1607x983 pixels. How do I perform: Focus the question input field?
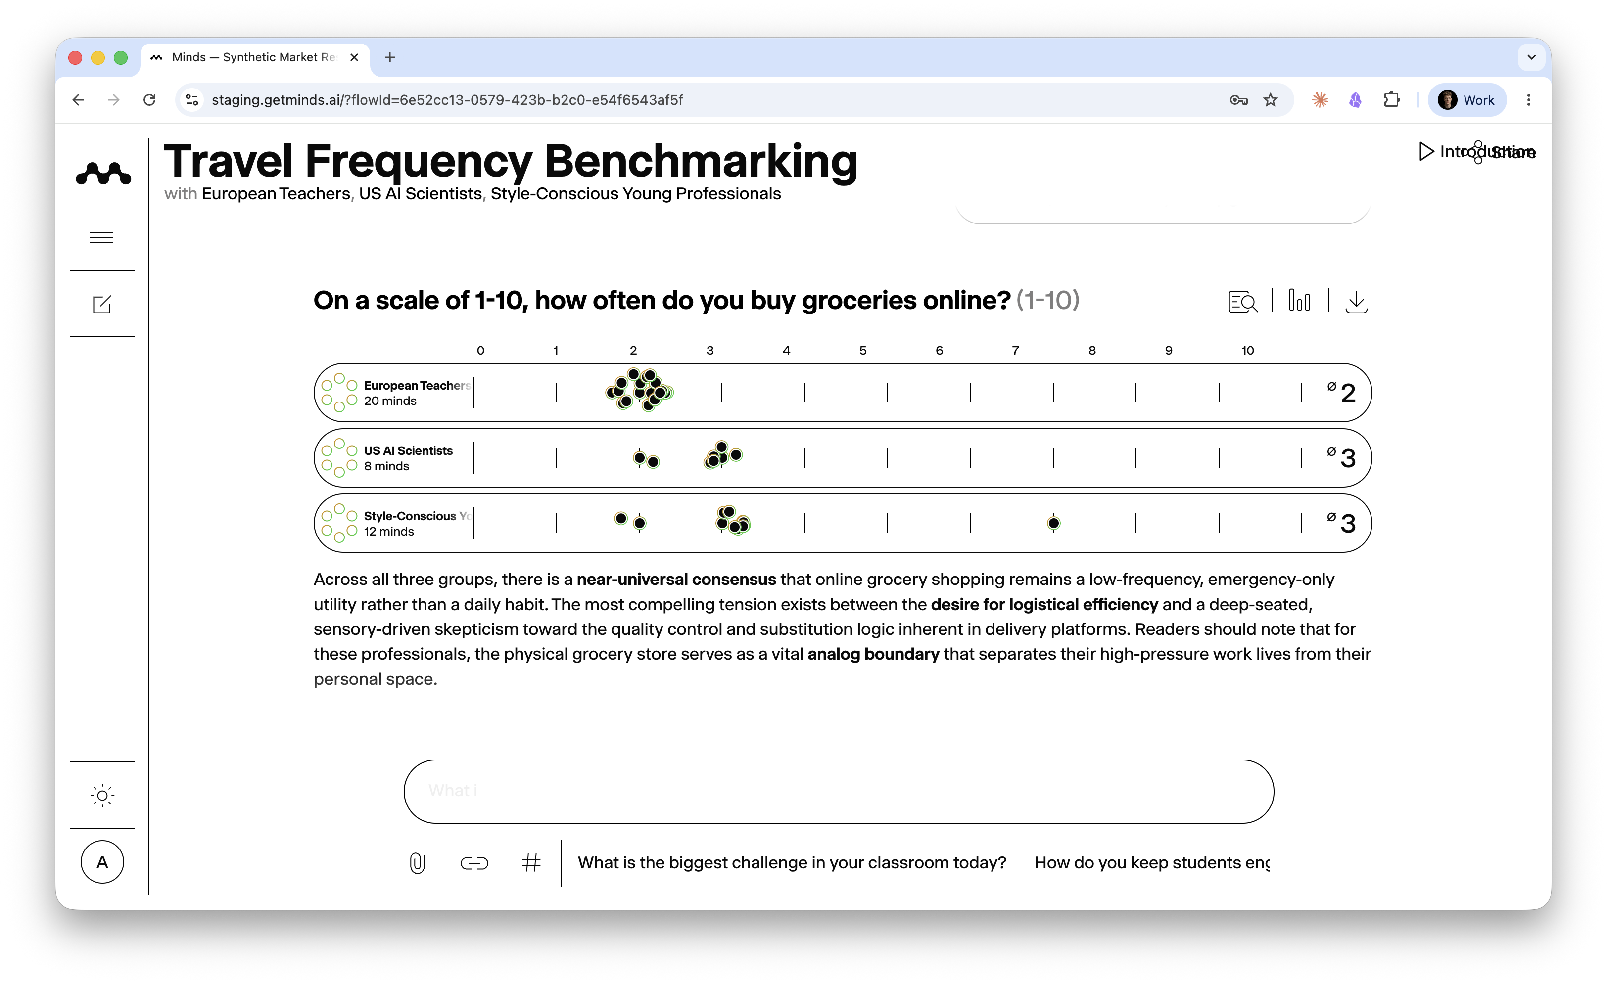point(839,791)
